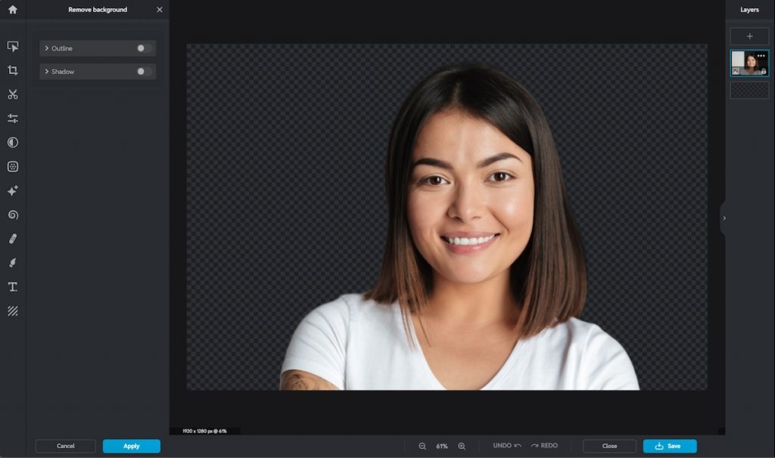Open the Cutout scissors tool
The width and height of the screenshot is (775, 458).
tap(13, 94)
